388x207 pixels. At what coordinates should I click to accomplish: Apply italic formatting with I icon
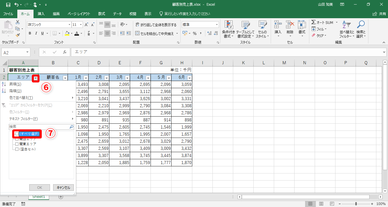coord(36,33)
